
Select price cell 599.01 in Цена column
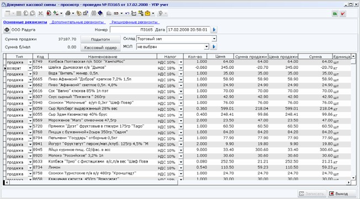tap(221, 109)
